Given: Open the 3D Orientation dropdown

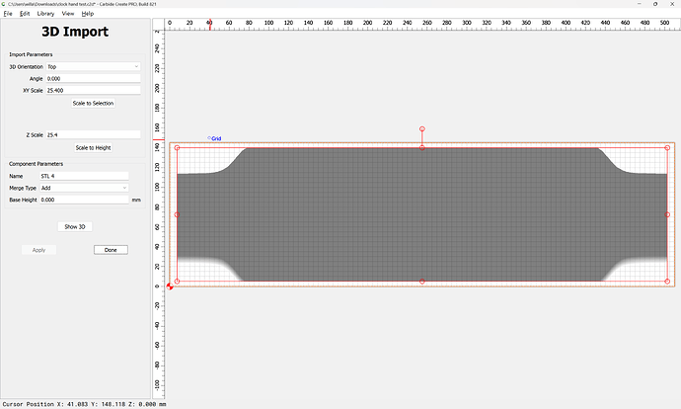Looking at the screenshot, I should pos(92,66).
